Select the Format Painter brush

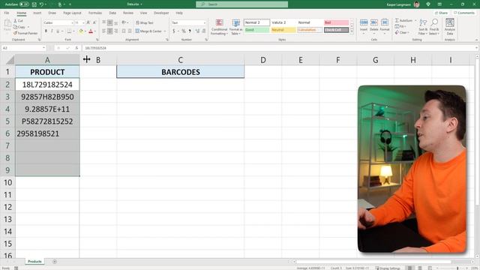coord(25,33)
